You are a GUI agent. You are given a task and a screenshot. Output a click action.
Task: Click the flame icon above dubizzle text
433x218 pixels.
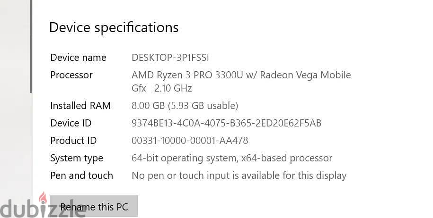point(43,198)
